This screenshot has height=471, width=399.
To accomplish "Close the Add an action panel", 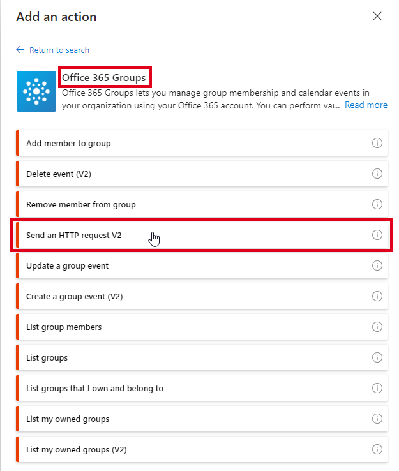I will tap(377, 16).
